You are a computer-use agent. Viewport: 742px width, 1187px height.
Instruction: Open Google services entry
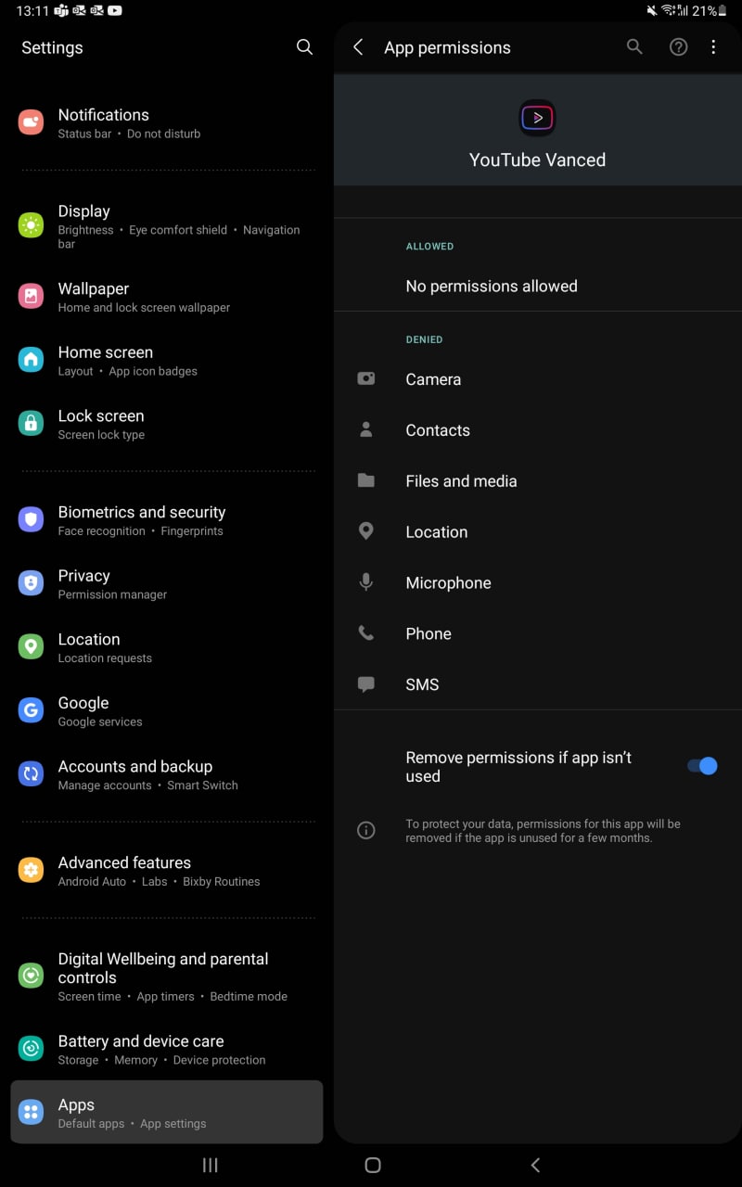tap(167, 711)
